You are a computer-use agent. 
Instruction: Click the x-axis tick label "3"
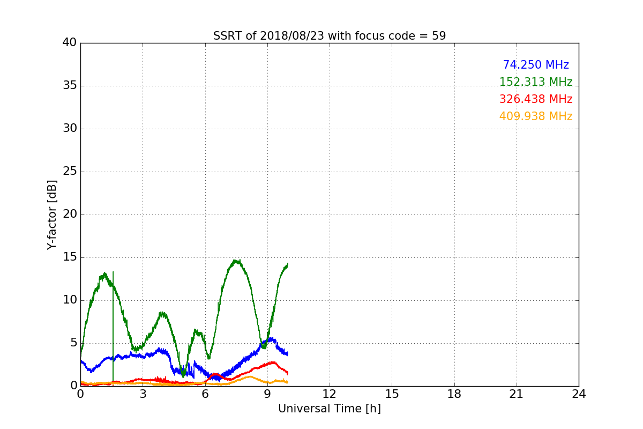[143, 394]
